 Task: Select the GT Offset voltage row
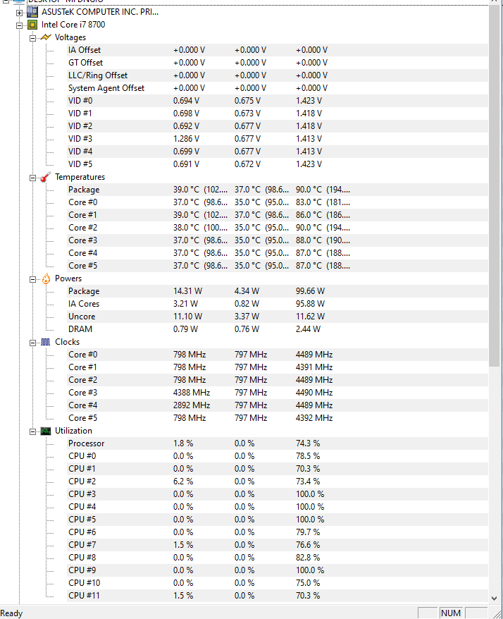[x=278, y=63]
